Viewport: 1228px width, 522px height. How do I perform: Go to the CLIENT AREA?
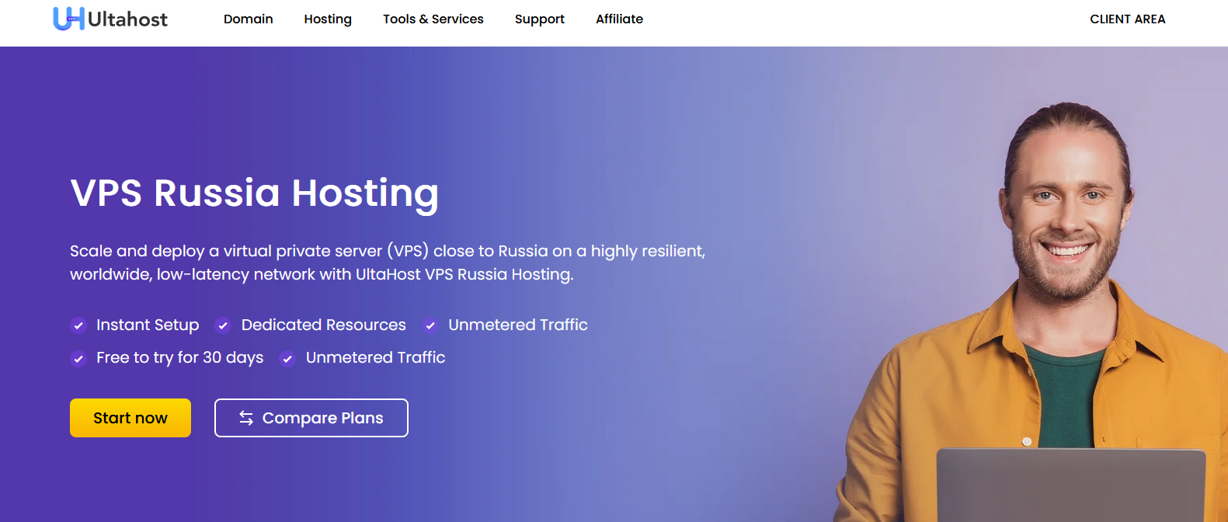(1128, 19)
